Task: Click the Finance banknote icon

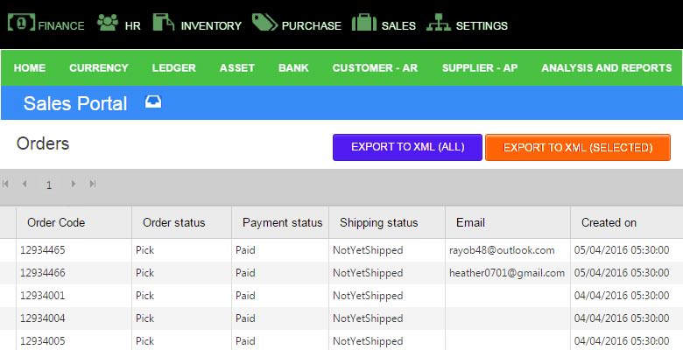Action: (21, 22)
